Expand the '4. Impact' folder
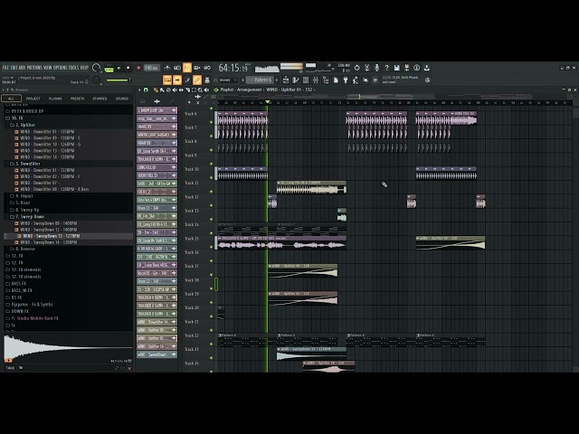The height and width of the screenshot is (434, 579). 69,196
